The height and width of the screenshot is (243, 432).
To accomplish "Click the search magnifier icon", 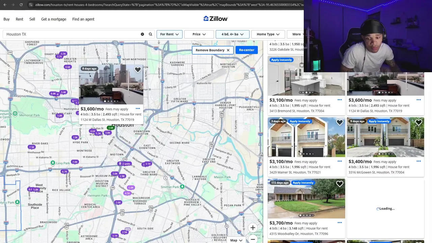I will 151,34.
